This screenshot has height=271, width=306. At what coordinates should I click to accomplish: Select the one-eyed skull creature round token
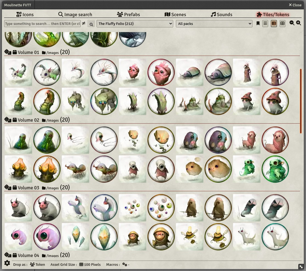(x=161, y=169)
